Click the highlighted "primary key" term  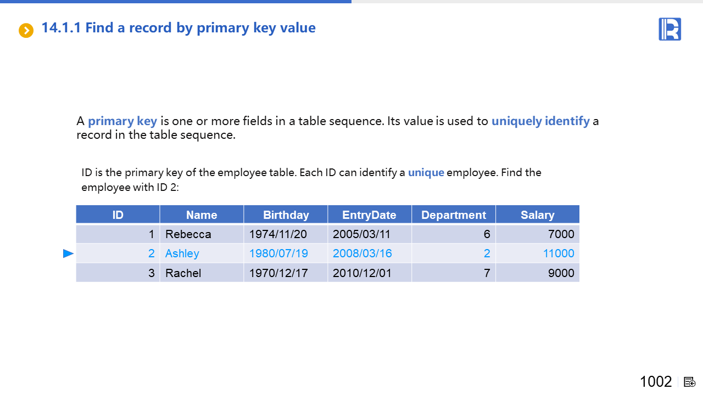point(122,121)
